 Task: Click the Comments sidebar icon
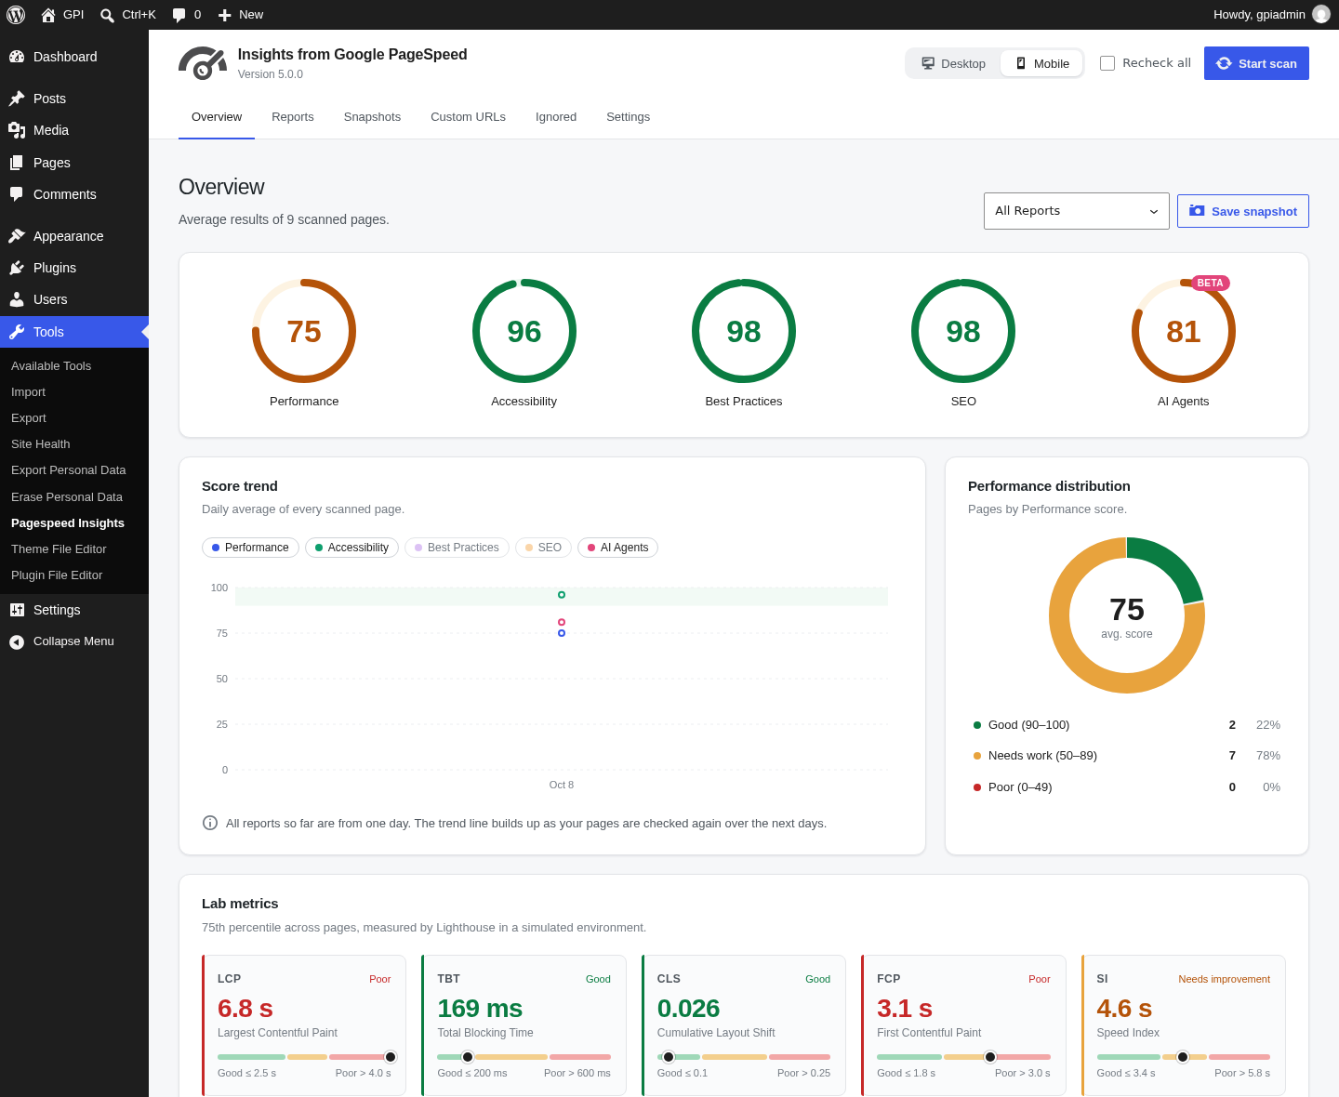pyautogui.click(x=17, y=194)
